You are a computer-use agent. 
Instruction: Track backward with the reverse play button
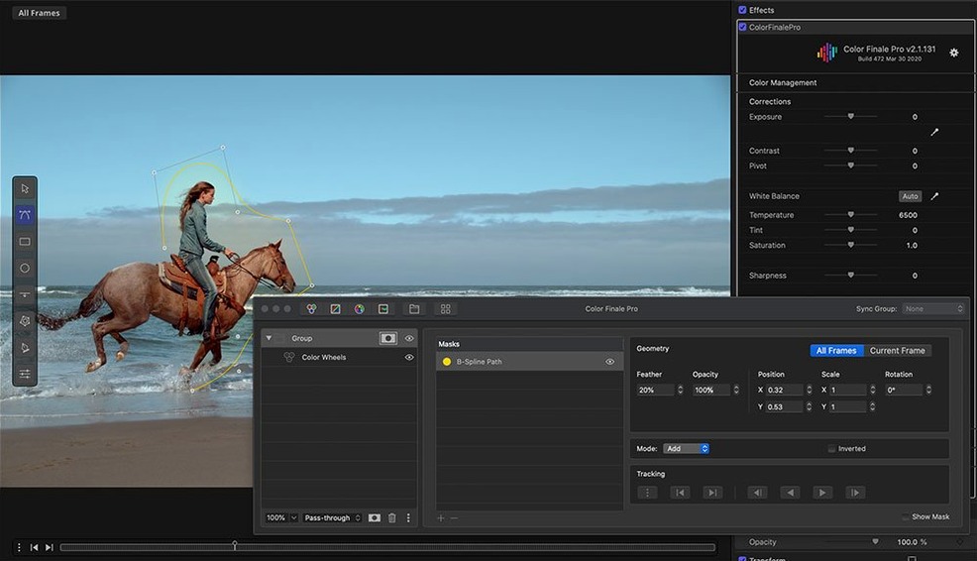click(x=790, y=493)
